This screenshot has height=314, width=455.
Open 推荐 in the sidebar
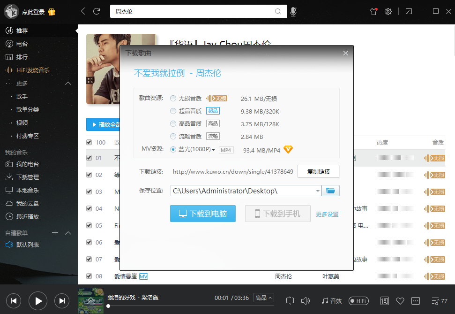(39, 31)
